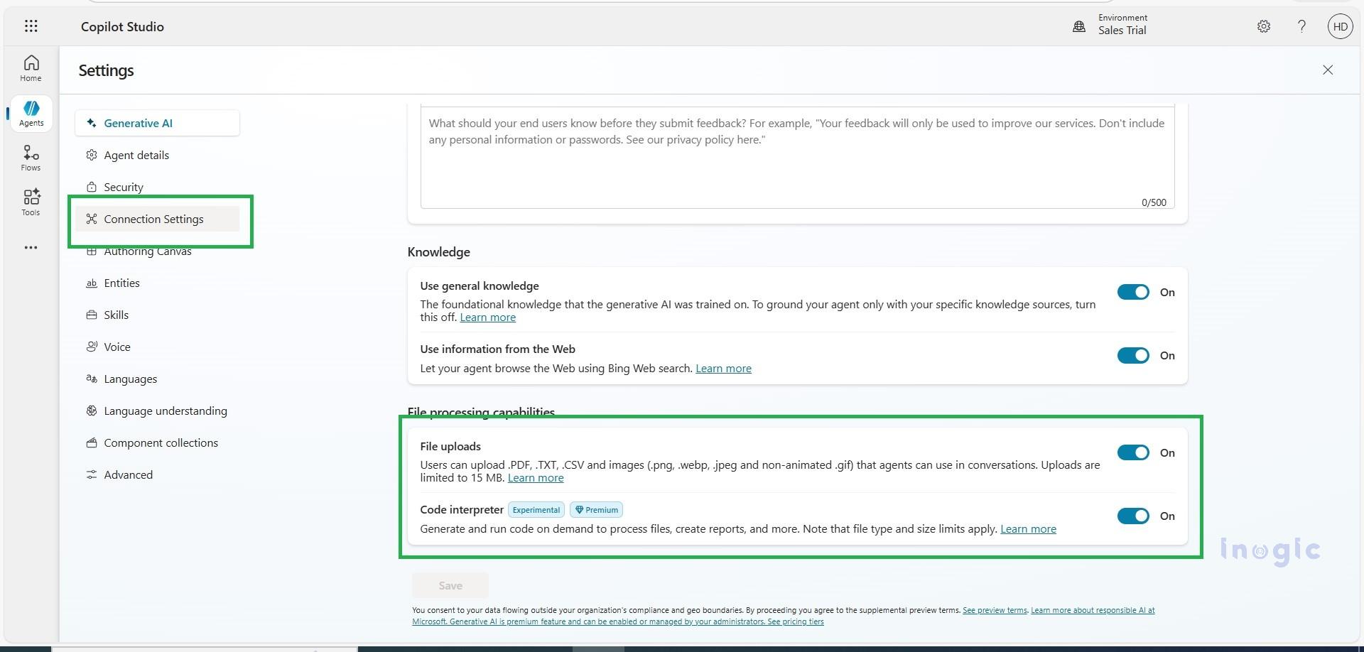Viewport: 1364px width, 652px height.
Task: Open the settings gear in the top bar
Action: pyautogui.click(x=1263, y=26)
